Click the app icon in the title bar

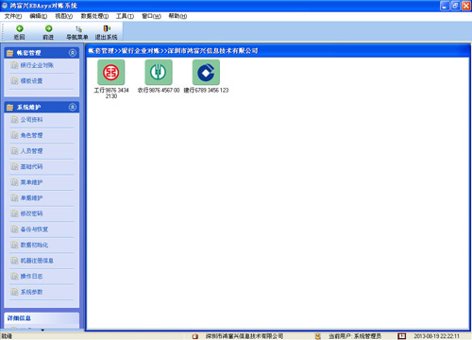point(5,6)
